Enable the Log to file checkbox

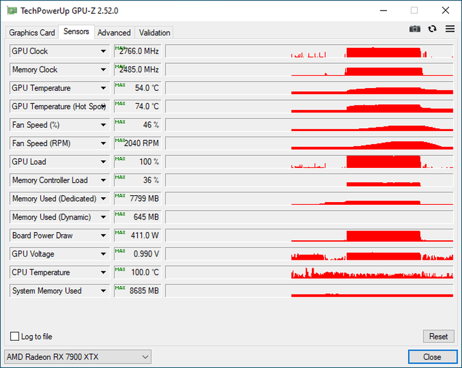point(15,336)
